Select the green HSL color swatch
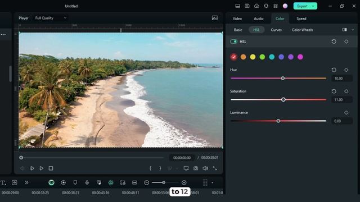The width and height of the screenshot is (360, 202). click(262, 57)
